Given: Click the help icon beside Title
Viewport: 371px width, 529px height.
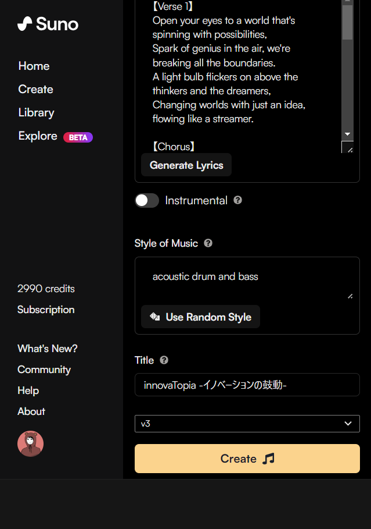Looking at the screenshot, I should coord(164,360).
